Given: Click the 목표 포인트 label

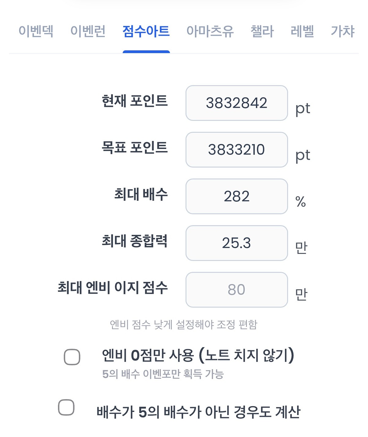Looking at the screenshot, I should [135, 148].
